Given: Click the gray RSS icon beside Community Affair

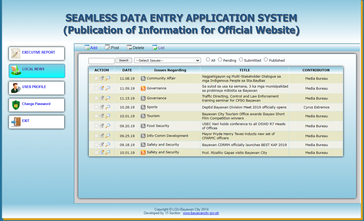Looking at the screenshot, I should 143,78.
